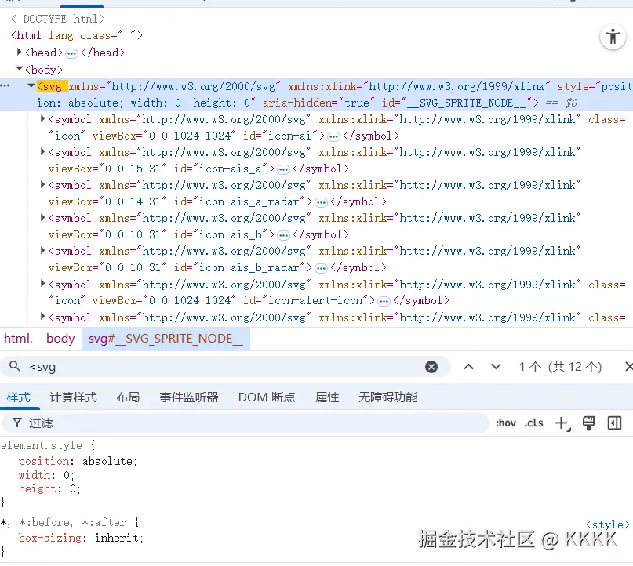633x566 pixels.
Task: Click ellipsis badge of icon-ais_b_radar symbol
Action: point(321,268)
